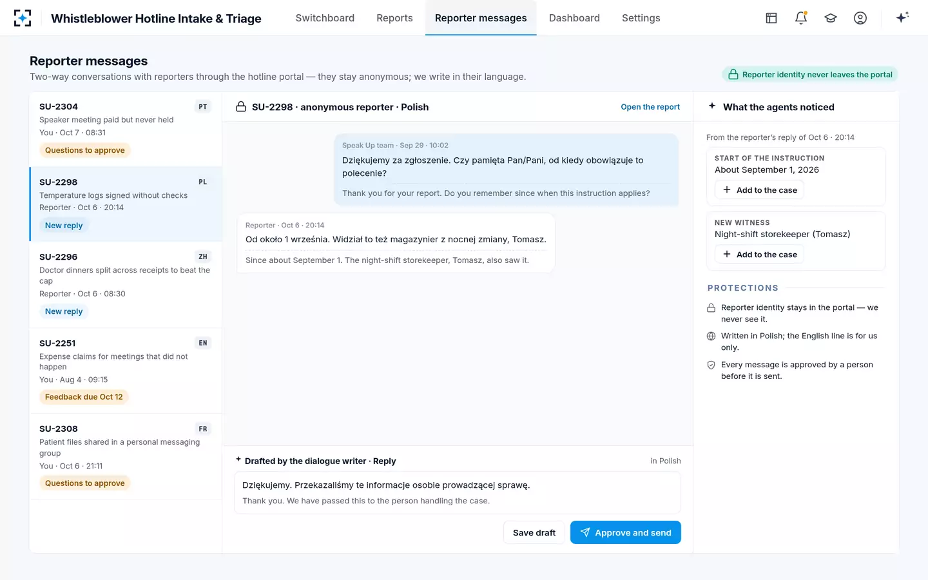The width and height of the screenshot is (928, 580).
Task: Click the Open the report link
Action: tap(650, 107)
